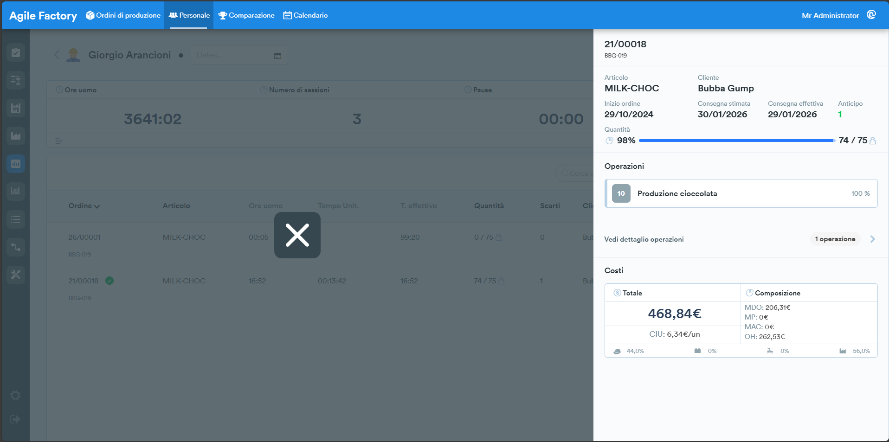
Task: Open the calendar picker in Dates field
Action: click(x=277, y=56)
